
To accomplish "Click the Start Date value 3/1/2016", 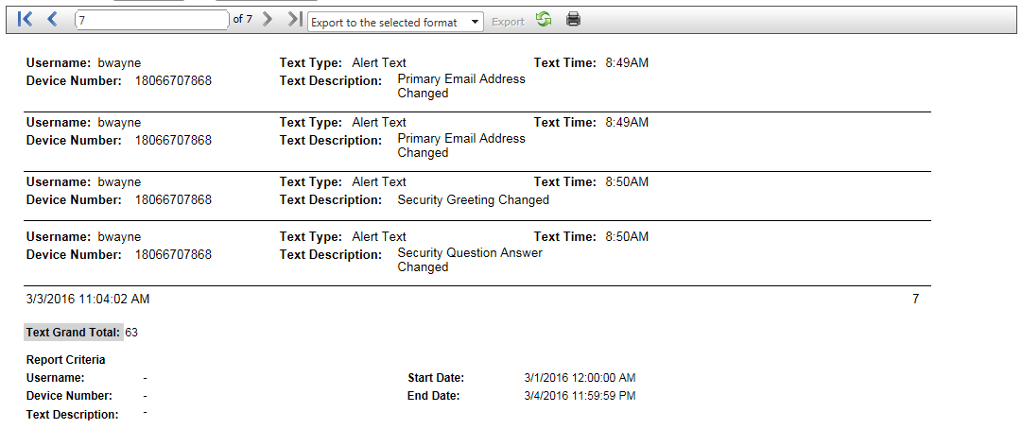I will point(580,378).
